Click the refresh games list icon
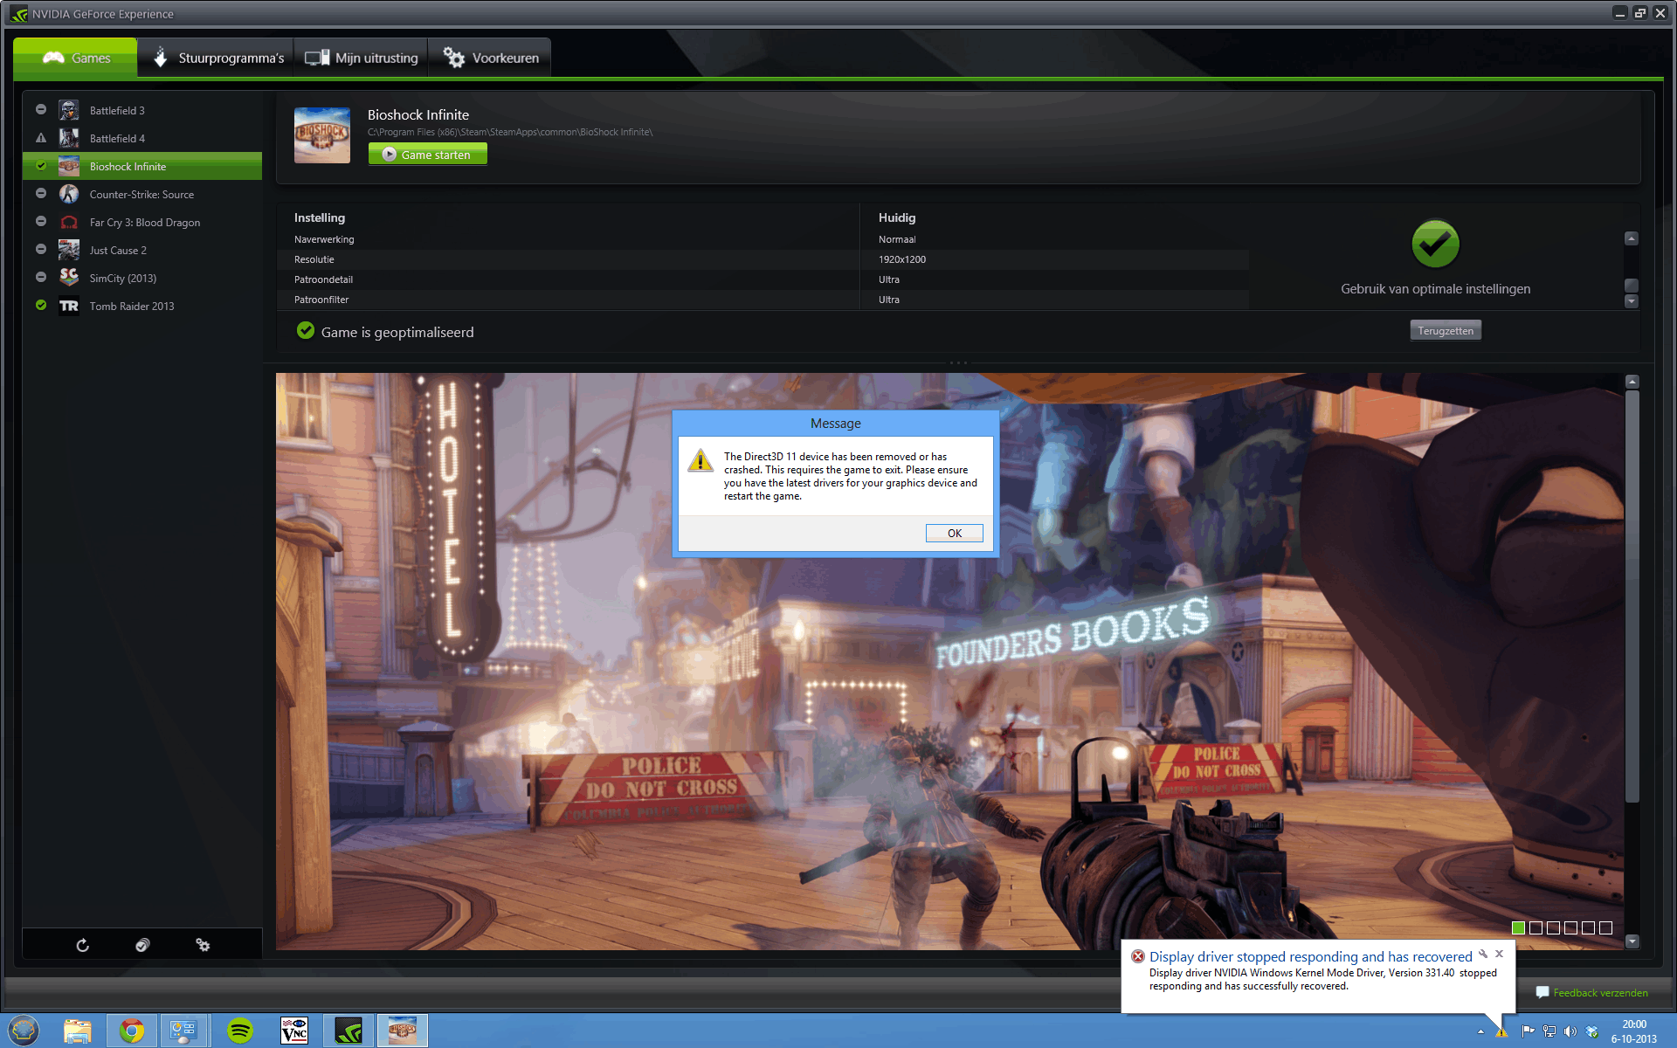Viewport: 1677px width, 1048px height. pyautogui.click(x=82, y=945)
